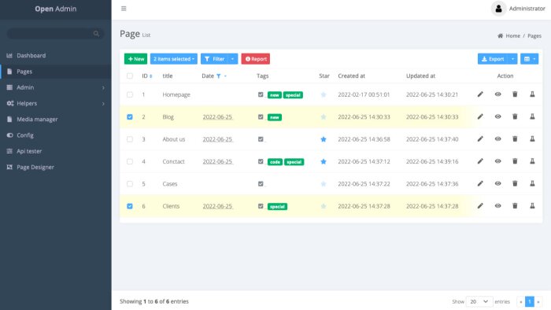Viewport: 551px width, 310px height.
Task: Edit the Blog row with pencil icon
Action: [480, 116]
